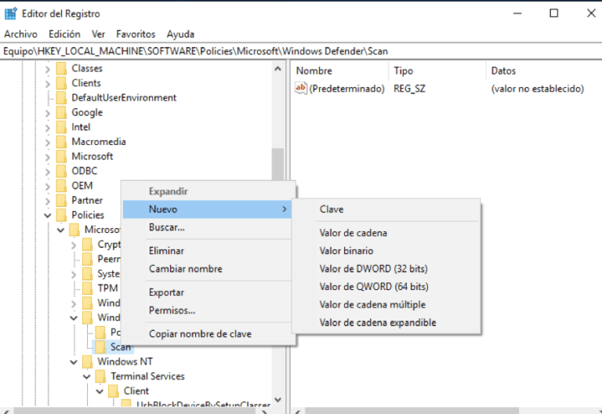Click the Registry Editor app icon in title bar
The width and height of the screenshot is (602, 414).
[x=10, y=13]
